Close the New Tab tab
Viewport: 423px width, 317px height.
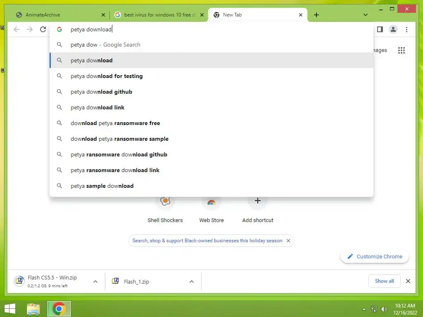301,15
